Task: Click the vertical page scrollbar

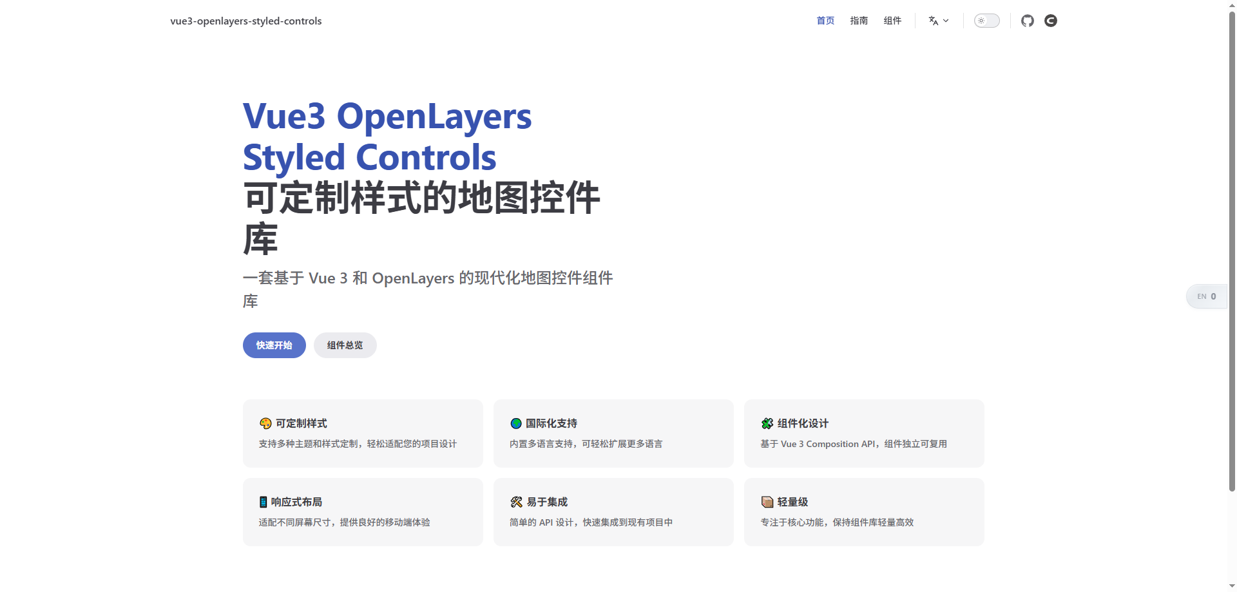Action: tap(1232, 251)
